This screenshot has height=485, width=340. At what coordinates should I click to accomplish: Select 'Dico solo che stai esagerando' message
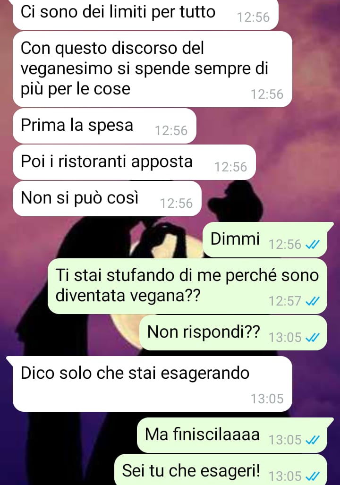[152, 384]
